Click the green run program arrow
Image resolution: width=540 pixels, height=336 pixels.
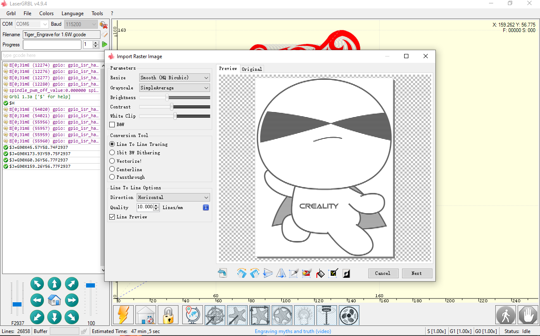(104, 44)
